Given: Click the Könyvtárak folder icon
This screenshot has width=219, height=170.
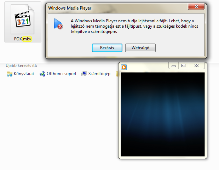Looking at the screenshot, I should 9,74.
